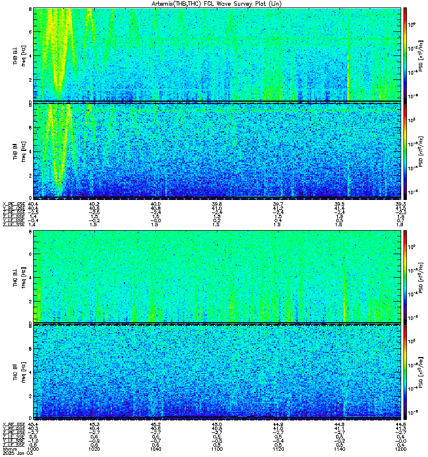Click the 1020 time tick label
Screen dimensions: 428x457
pos(94,449)
